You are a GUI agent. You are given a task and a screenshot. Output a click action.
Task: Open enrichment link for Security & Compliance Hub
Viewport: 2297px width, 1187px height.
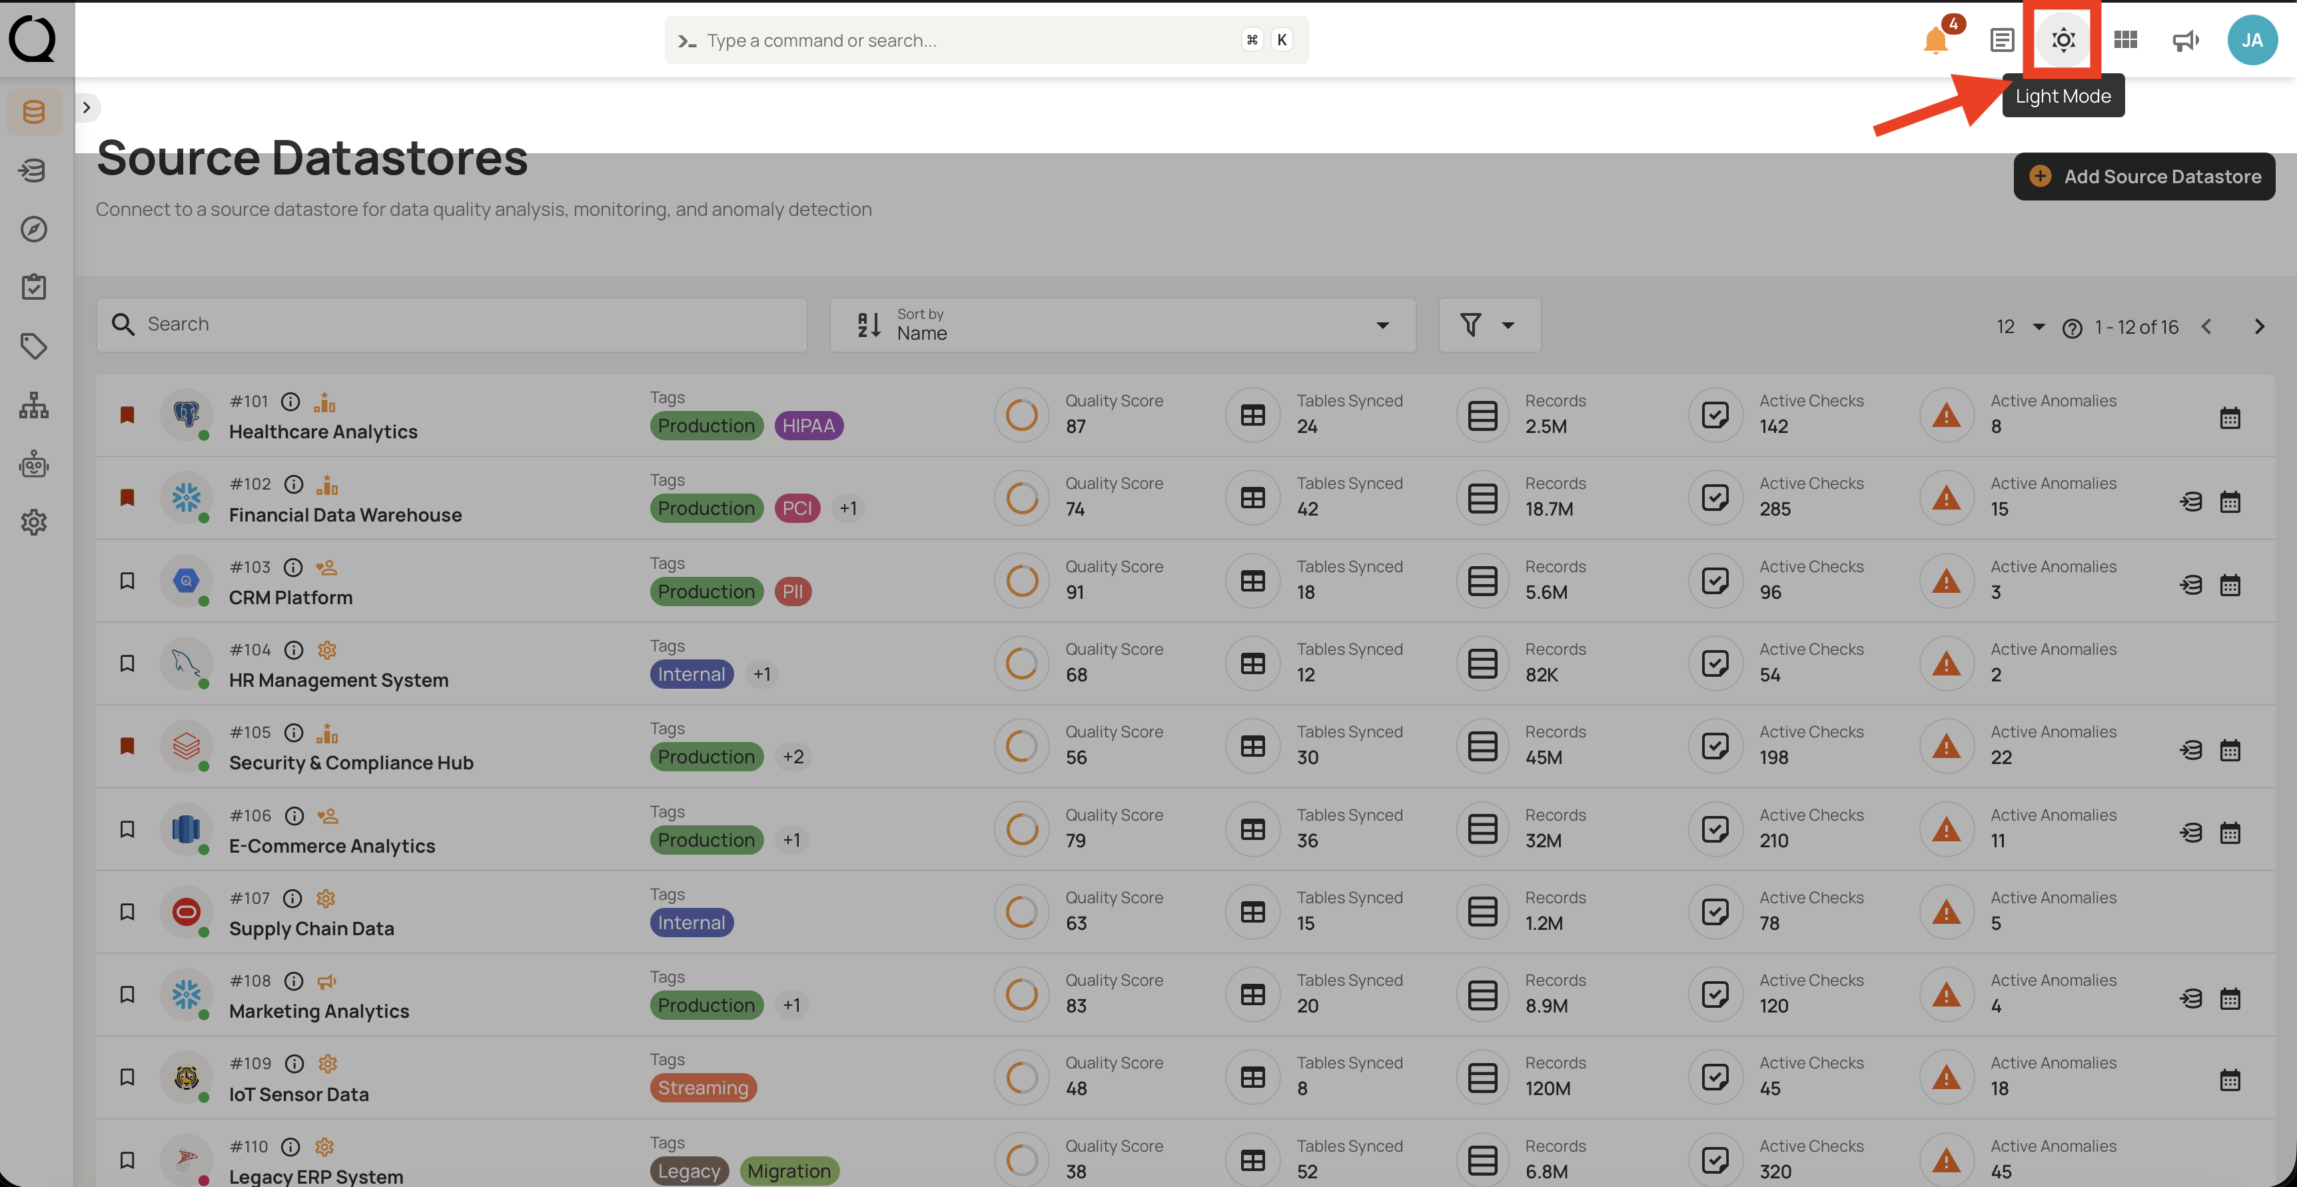(x=2191, y=750)
